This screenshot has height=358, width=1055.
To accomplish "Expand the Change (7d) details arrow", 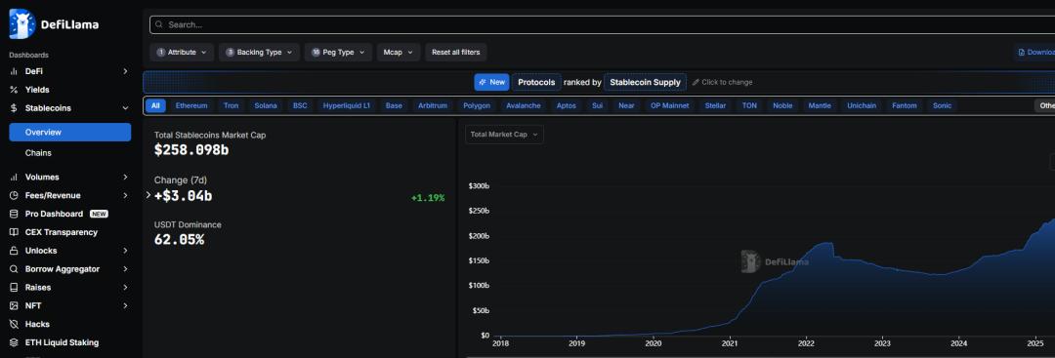I will pyautogui.click(x=148, y=195).
